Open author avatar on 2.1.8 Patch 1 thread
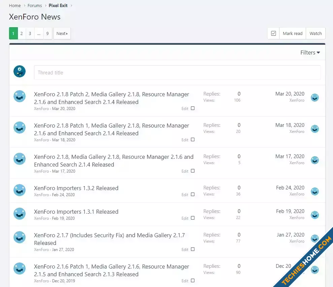 20,128
